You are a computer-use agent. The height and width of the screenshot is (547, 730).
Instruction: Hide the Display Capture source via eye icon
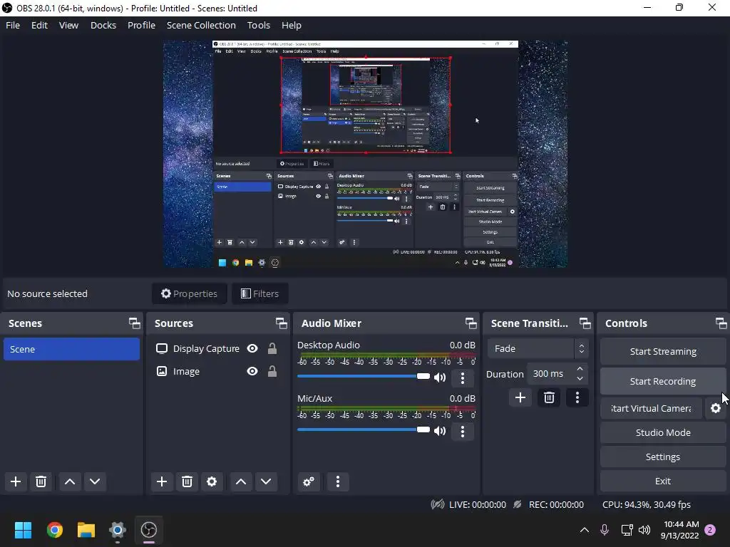(252, 348)
